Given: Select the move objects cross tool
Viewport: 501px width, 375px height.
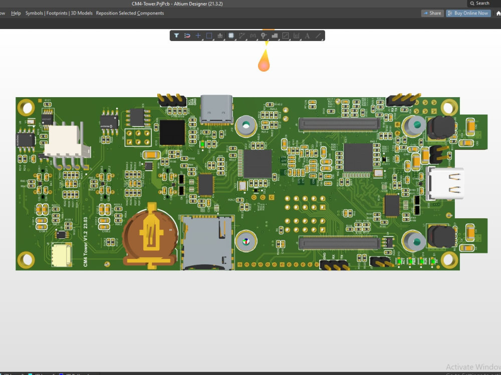Looking at the screenshot, I should pyautogui.click(x=198, y=36).
